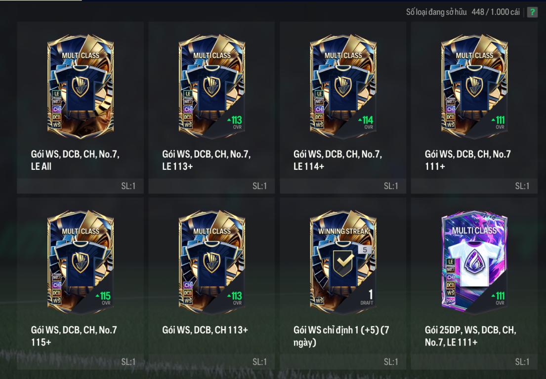Select the LE 114+ pack card image
This screenshot has width=546, height=379.
point(343,86)
